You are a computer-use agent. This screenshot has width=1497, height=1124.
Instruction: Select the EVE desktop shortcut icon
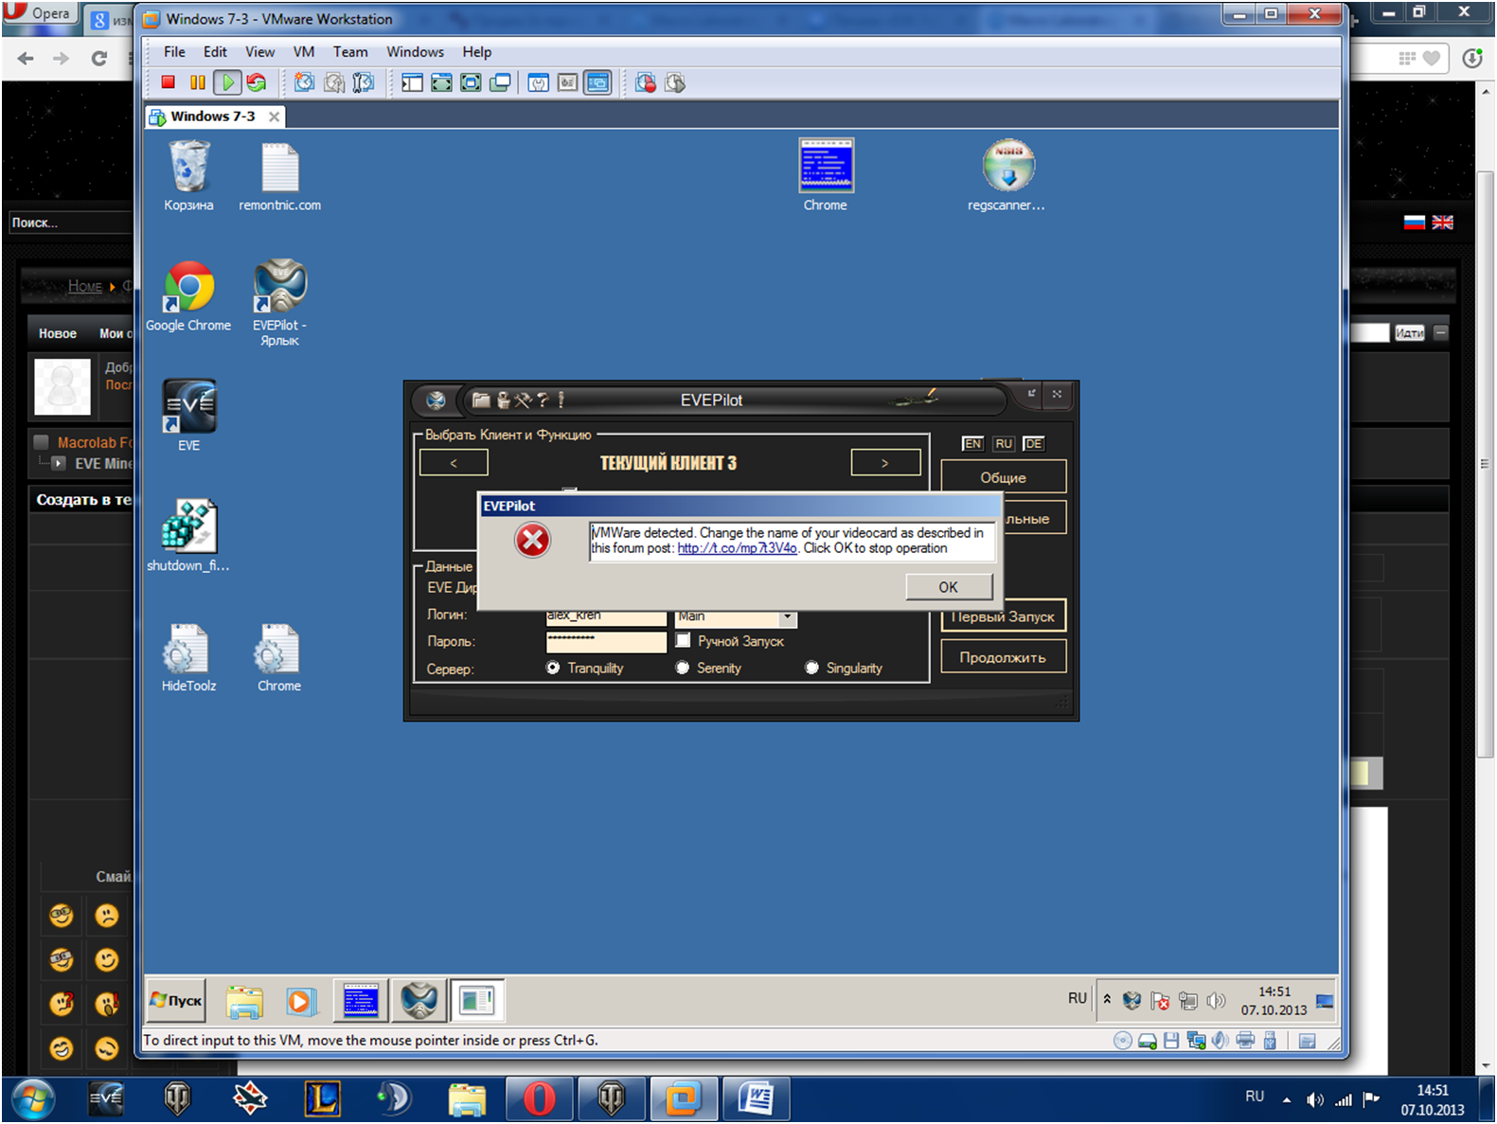coord(188,416)
